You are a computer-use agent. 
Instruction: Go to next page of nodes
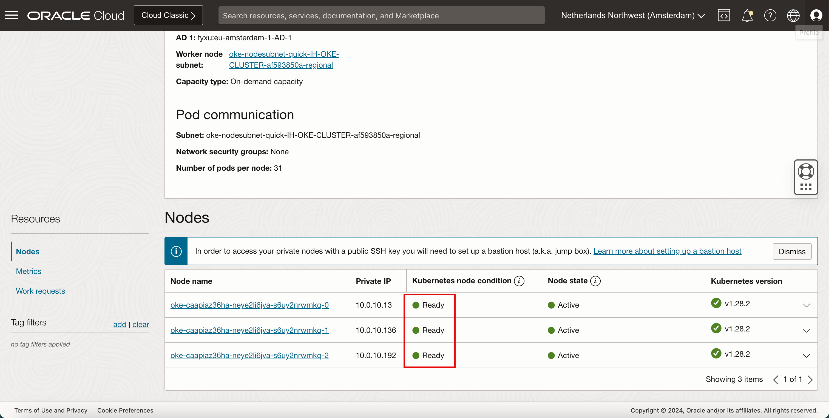coord(810,379)
